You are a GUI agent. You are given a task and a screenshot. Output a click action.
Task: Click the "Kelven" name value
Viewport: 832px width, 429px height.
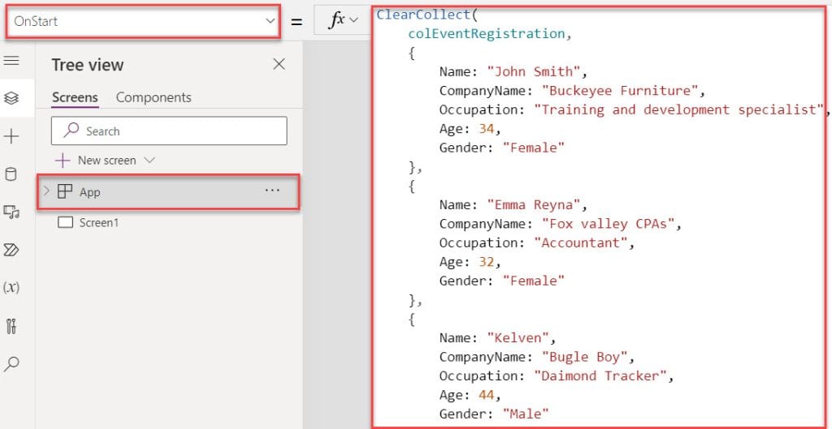[518, 338]
